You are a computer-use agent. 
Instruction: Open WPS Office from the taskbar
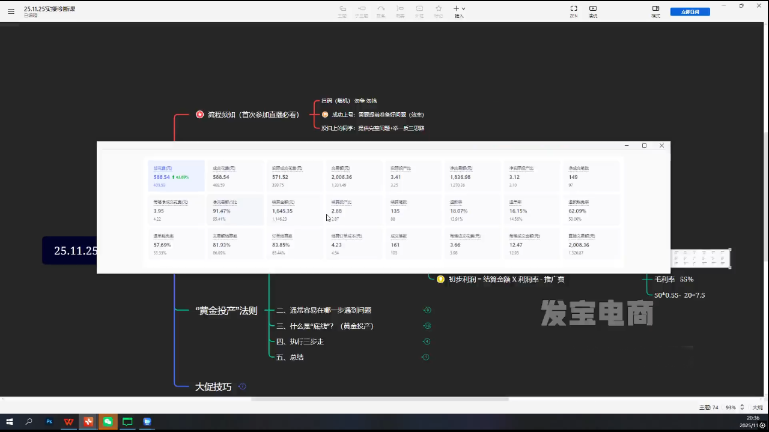point(68,422)
